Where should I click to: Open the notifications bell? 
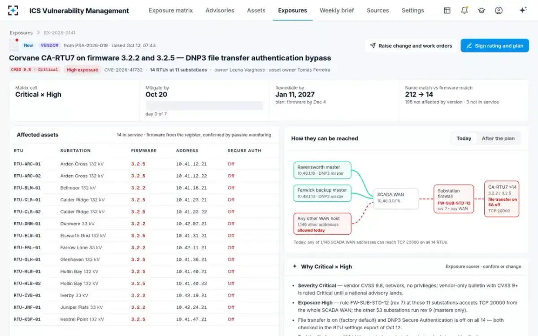point(464,10)
